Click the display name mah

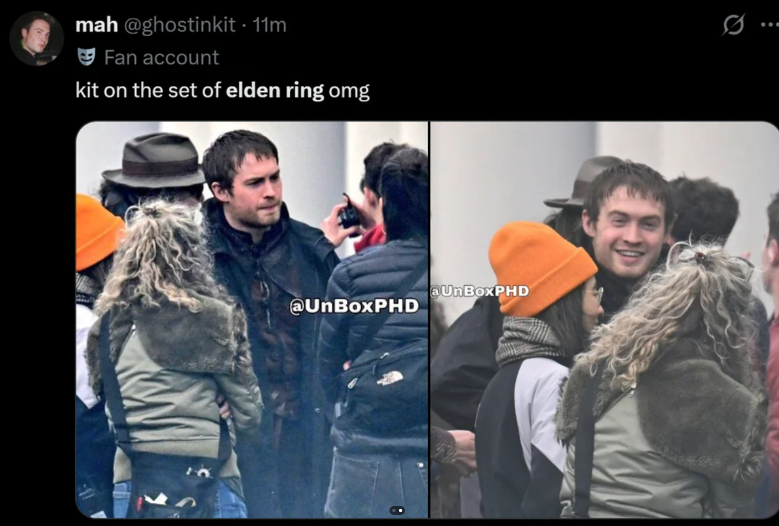tap(96, 24)
